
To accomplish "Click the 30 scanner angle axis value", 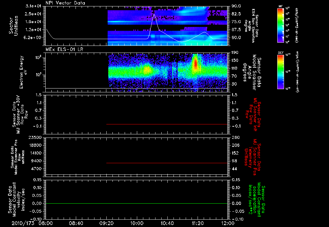I will click(234, 84).
